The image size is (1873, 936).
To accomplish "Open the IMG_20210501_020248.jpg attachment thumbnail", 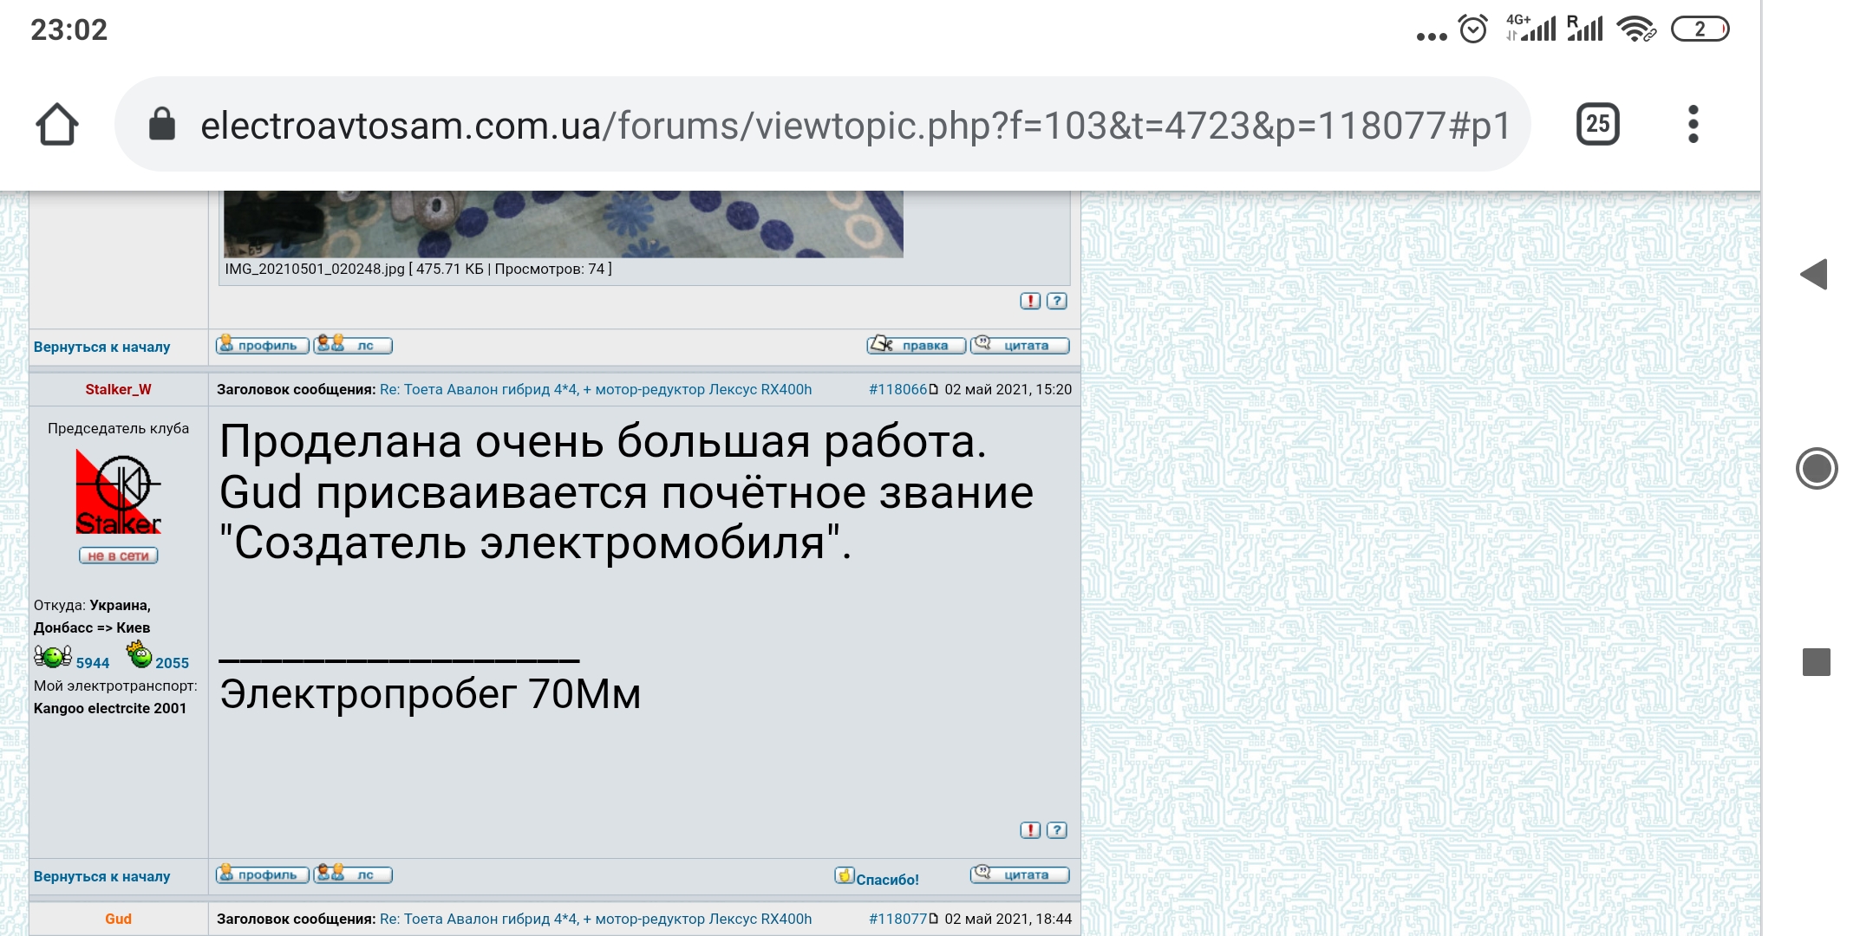I will click(x=563, y=224).
